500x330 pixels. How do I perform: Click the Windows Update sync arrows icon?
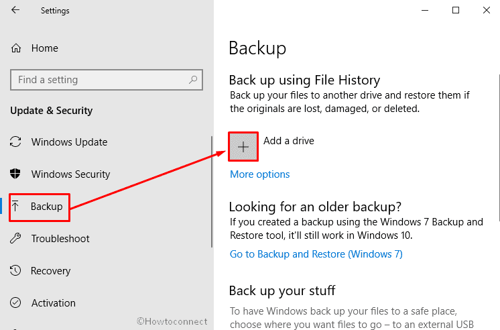pos(15,142)
